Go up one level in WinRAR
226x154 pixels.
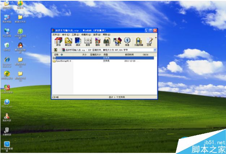[x=56, y=50]
